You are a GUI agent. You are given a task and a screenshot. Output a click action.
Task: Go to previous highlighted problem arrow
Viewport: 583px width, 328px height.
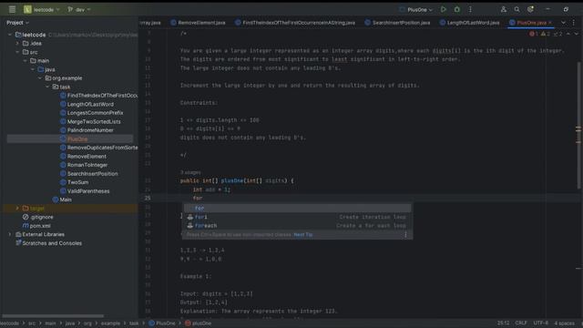tap(568, 34)
